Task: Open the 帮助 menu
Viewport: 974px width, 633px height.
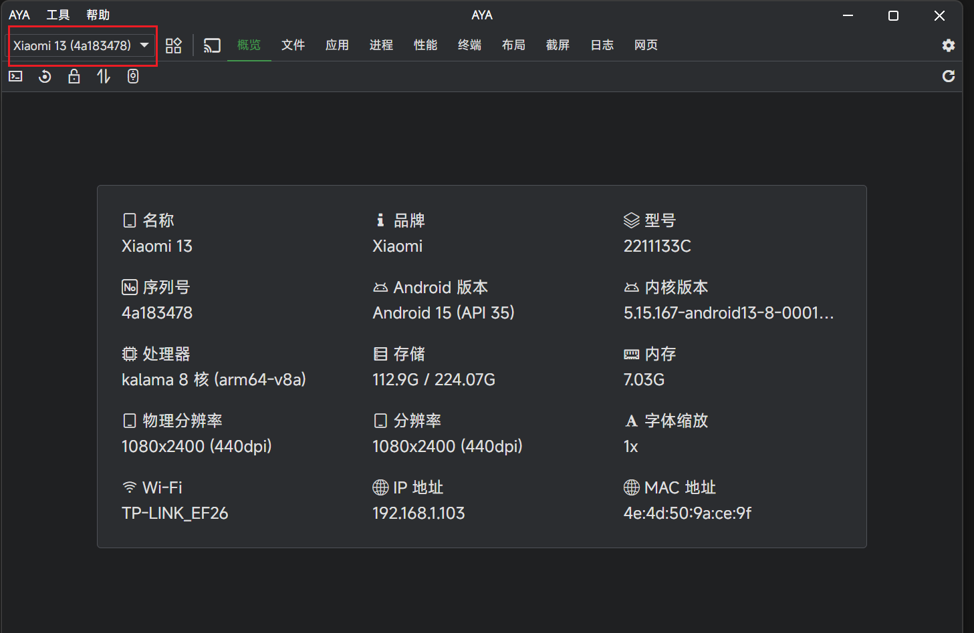Action: click(x=98, y=14)
